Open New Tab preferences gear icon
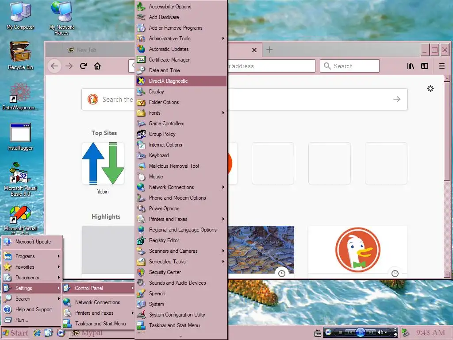Viewport: 453px width, 340px height. tap(430, 89)
